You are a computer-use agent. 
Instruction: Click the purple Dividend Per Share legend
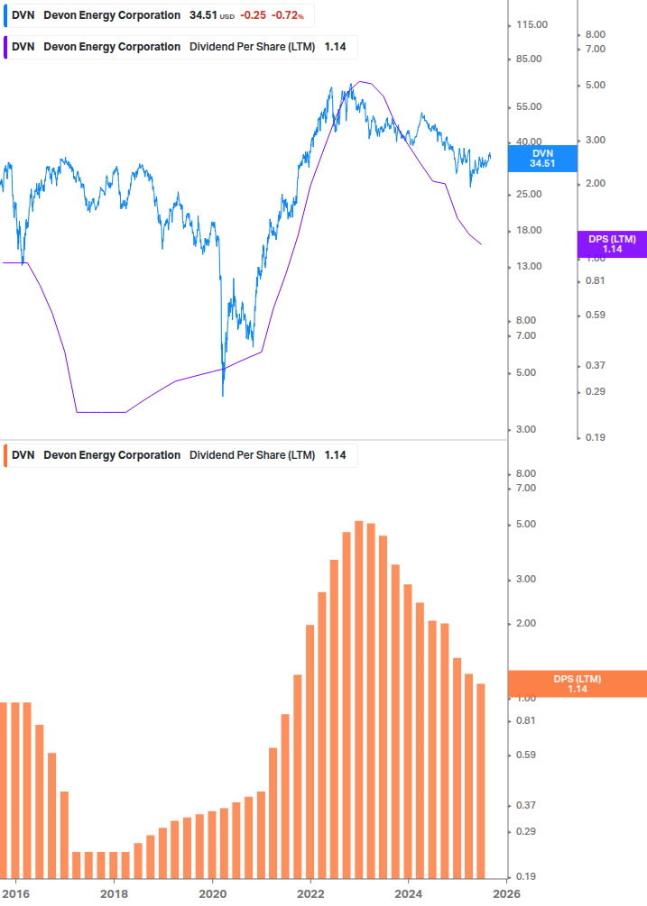click(180, 48)
